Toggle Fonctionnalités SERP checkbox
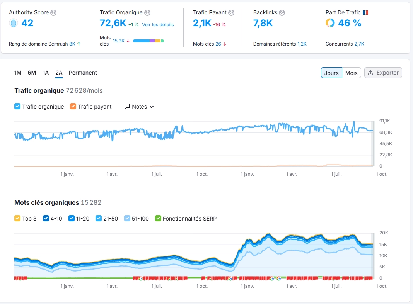Viewport: 413px width, 304px height. click(x=158, y=219)
